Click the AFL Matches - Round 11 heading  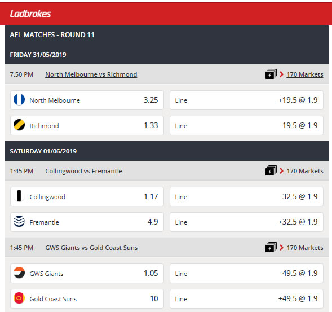(x=52, y=35)
